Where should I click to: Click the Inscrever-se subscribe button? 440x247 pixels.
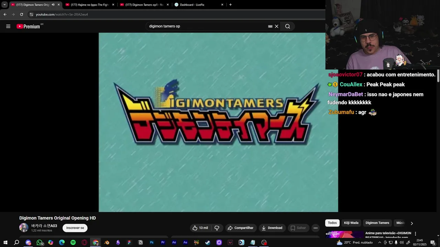75,228
